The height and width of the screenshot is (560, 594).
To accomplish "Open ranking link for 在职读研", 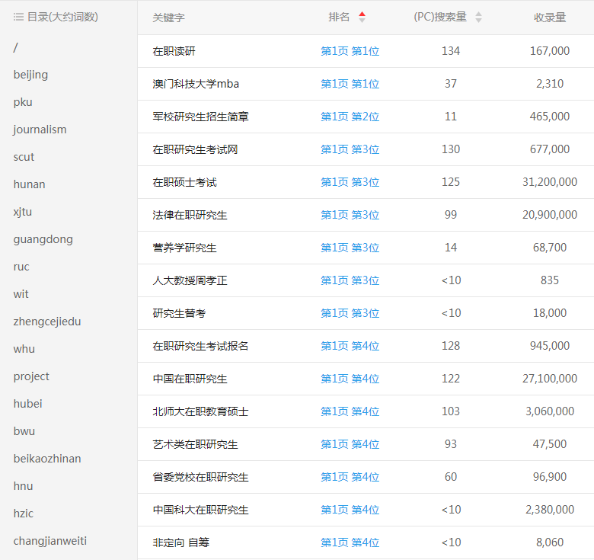I will 350,51.
